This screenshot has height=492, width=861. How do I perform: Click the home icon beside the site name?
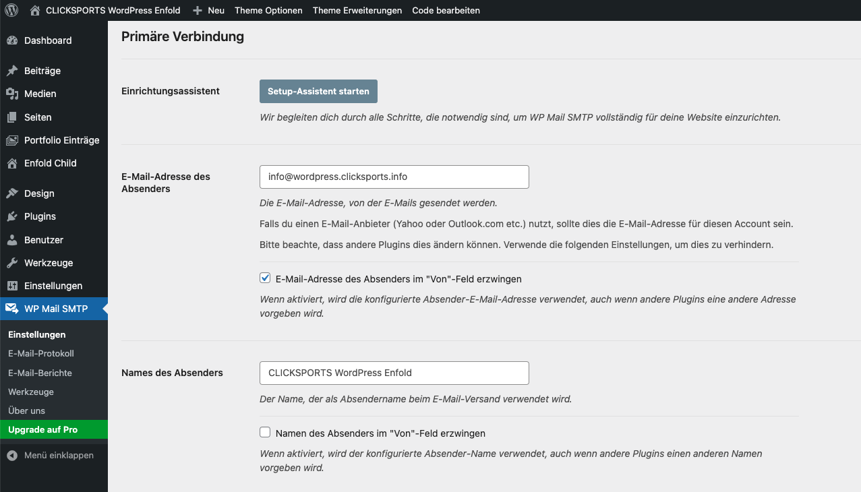(35, 10)
